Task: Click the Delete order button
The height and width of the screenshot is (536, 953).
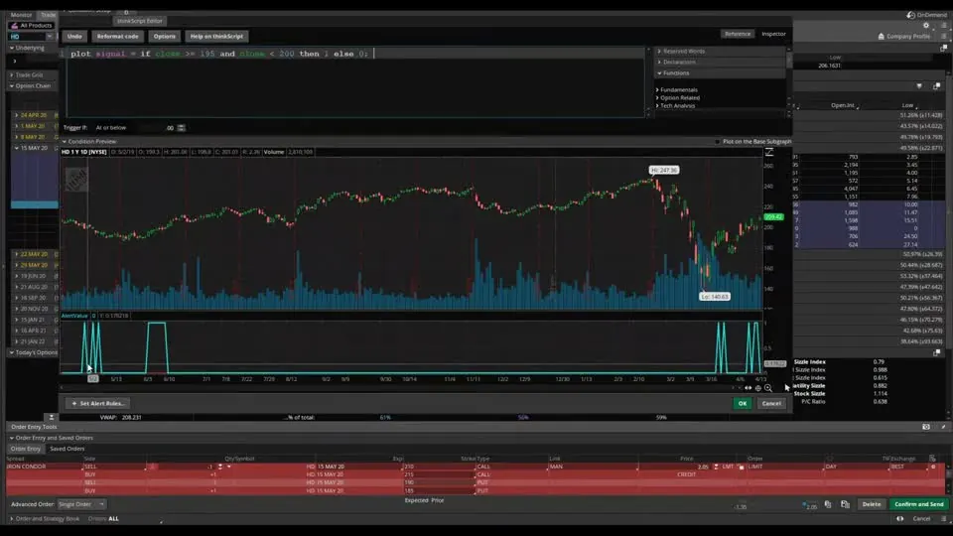Action: tap(871, 504)
